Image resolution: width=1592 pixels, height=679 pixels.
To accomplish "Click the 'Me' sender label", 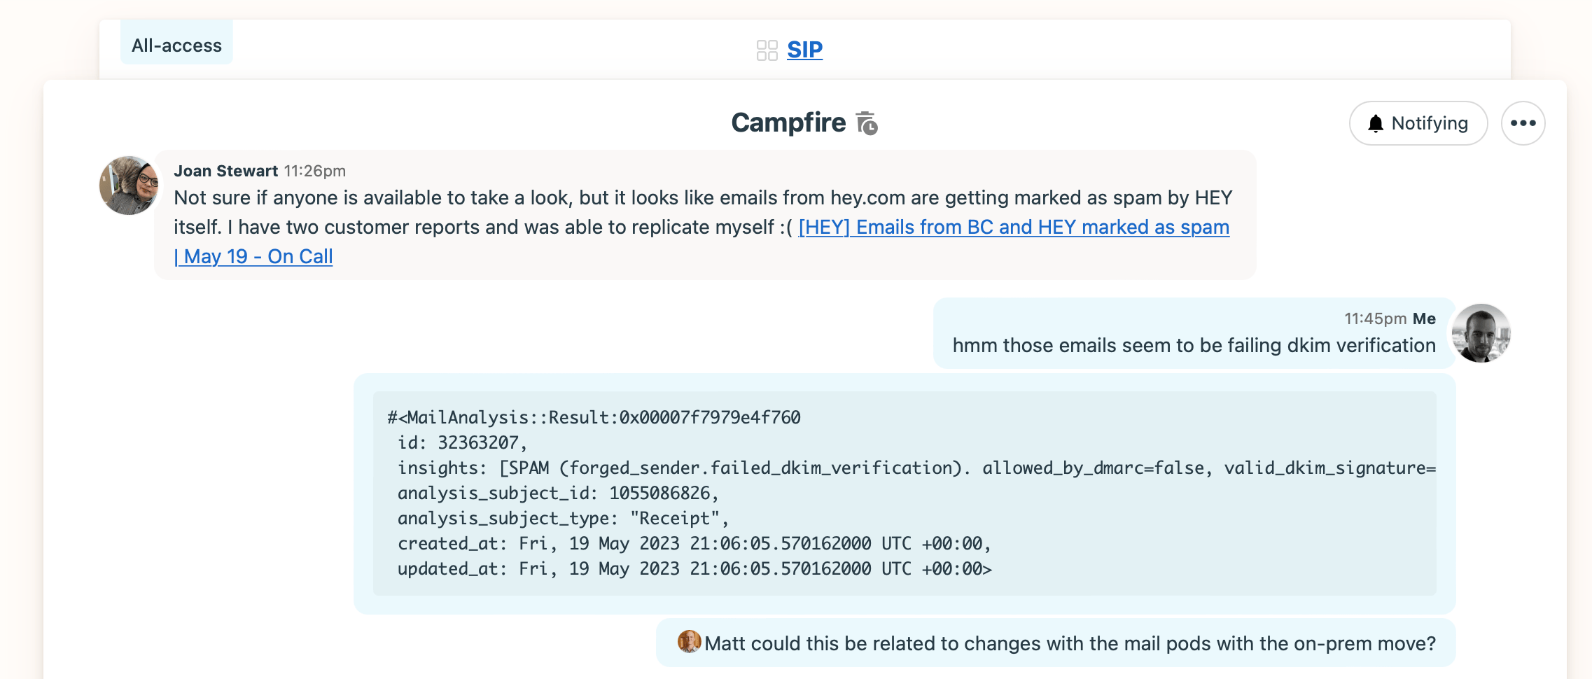I will click(x=1424, y=318).
